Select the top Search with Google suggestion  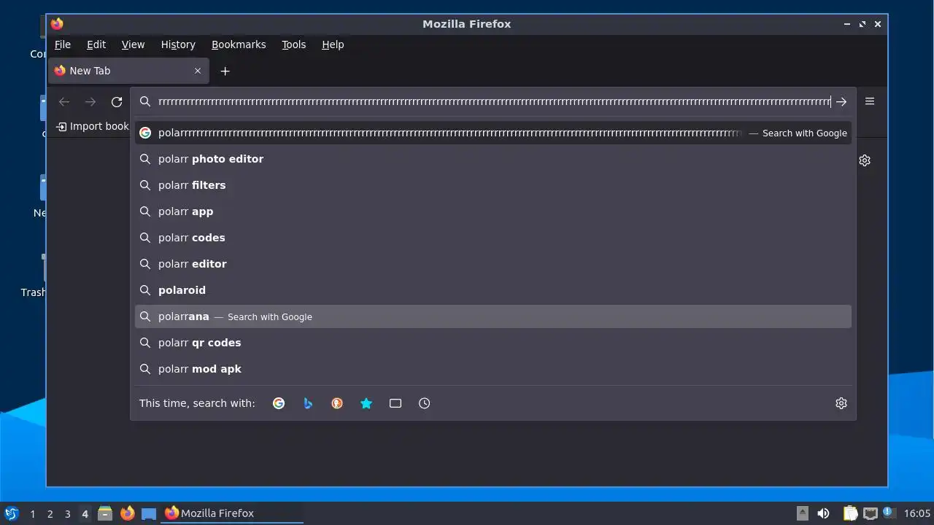pos(493,133)
